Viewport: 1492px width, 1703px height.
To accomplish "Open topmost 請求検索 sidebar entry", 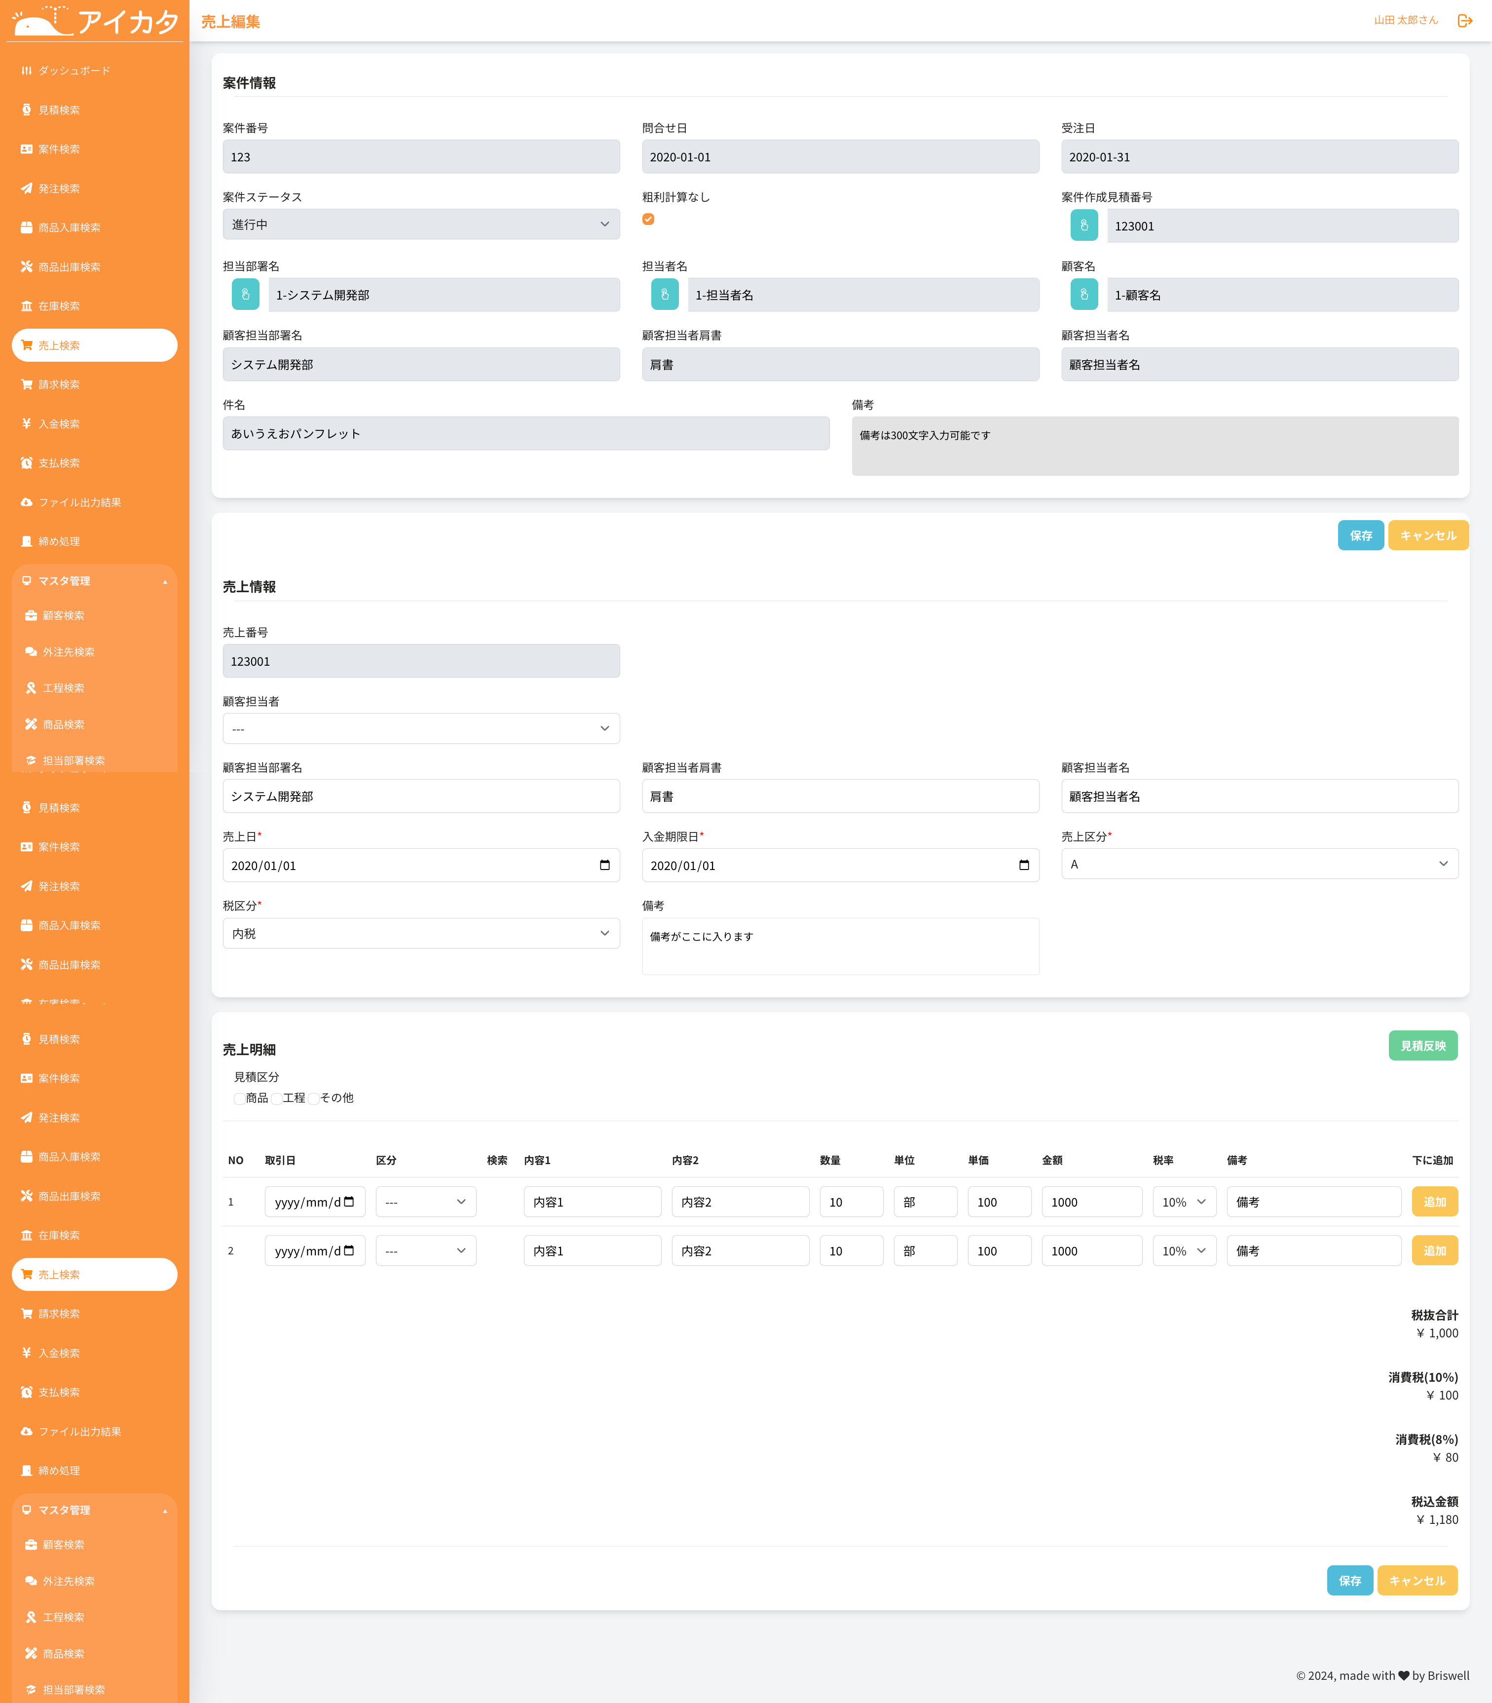I will (94, 385).
